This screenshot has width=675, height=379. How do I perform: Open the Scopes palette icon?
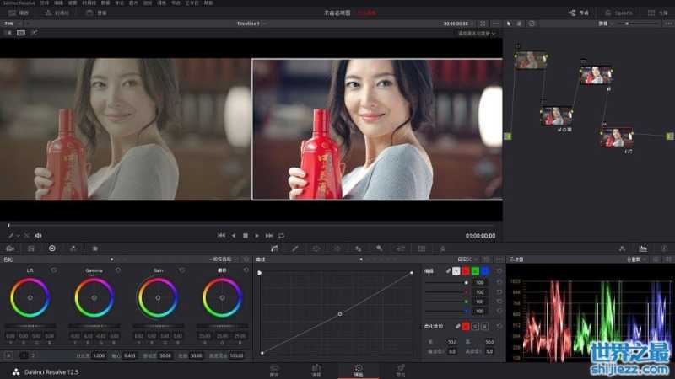643,248
